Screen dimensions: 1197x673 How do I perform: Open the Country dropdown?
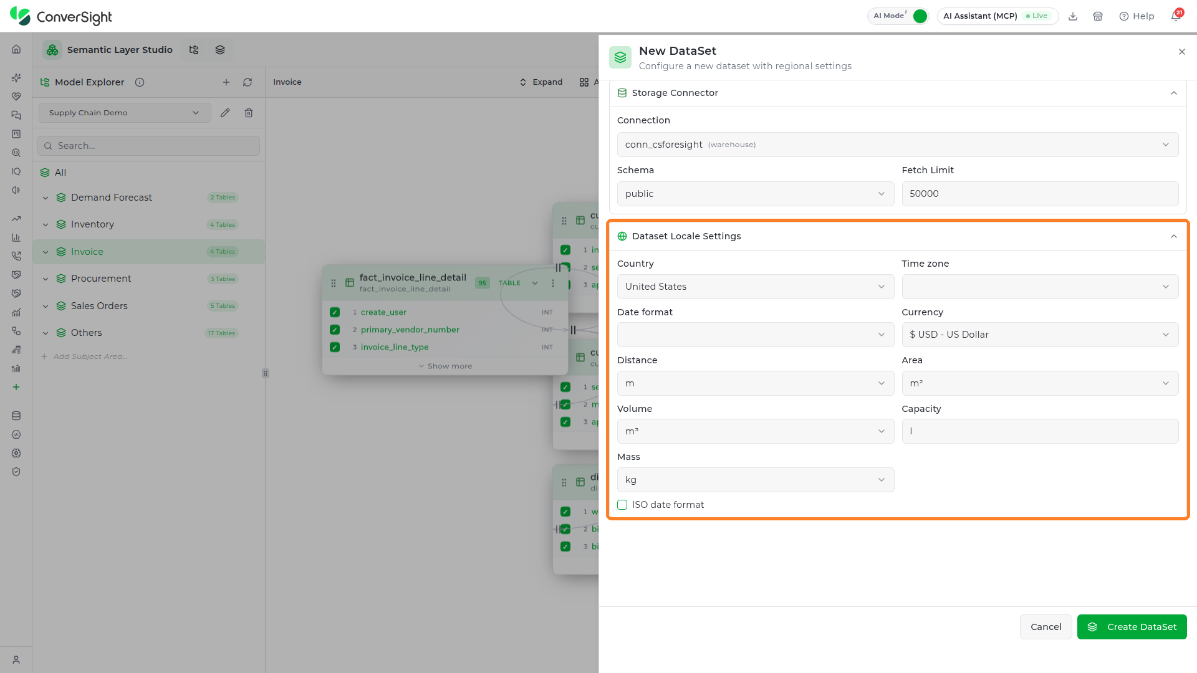tap(755, 287)
